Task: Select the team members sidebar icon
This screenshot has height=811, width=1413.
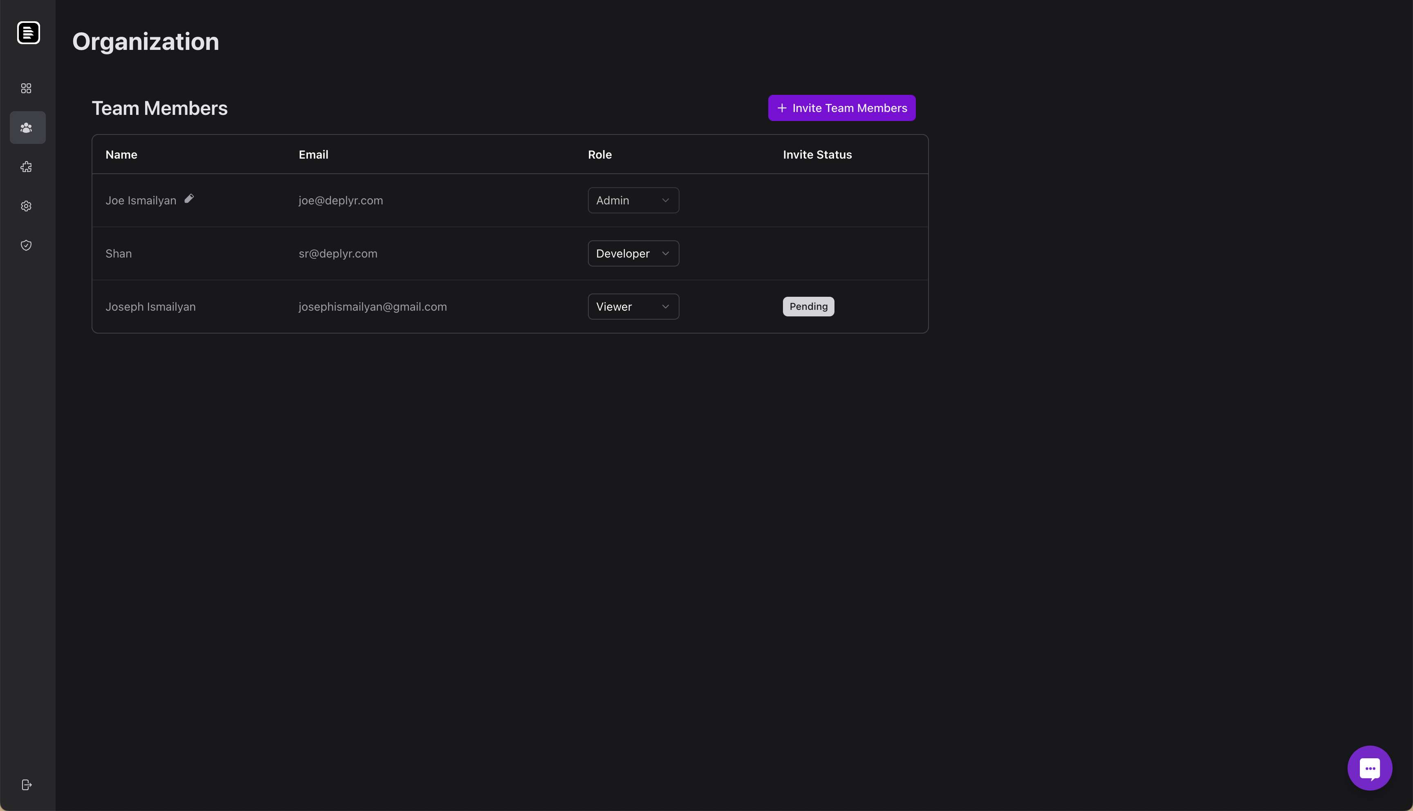Action: click(x=27, y=128)
